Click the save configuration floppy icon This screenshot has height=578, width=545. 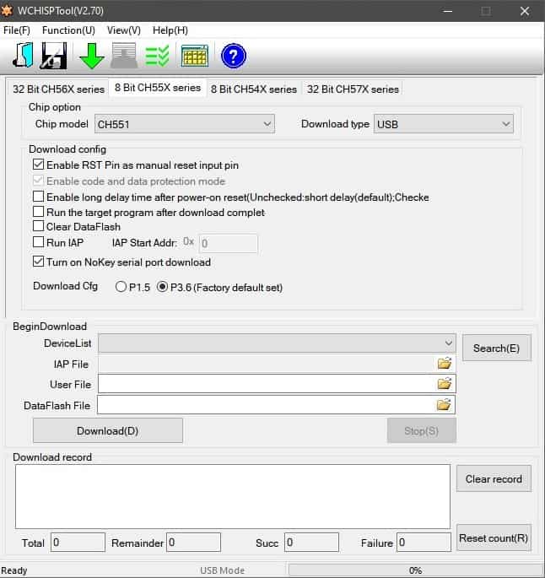coord(54,56)
